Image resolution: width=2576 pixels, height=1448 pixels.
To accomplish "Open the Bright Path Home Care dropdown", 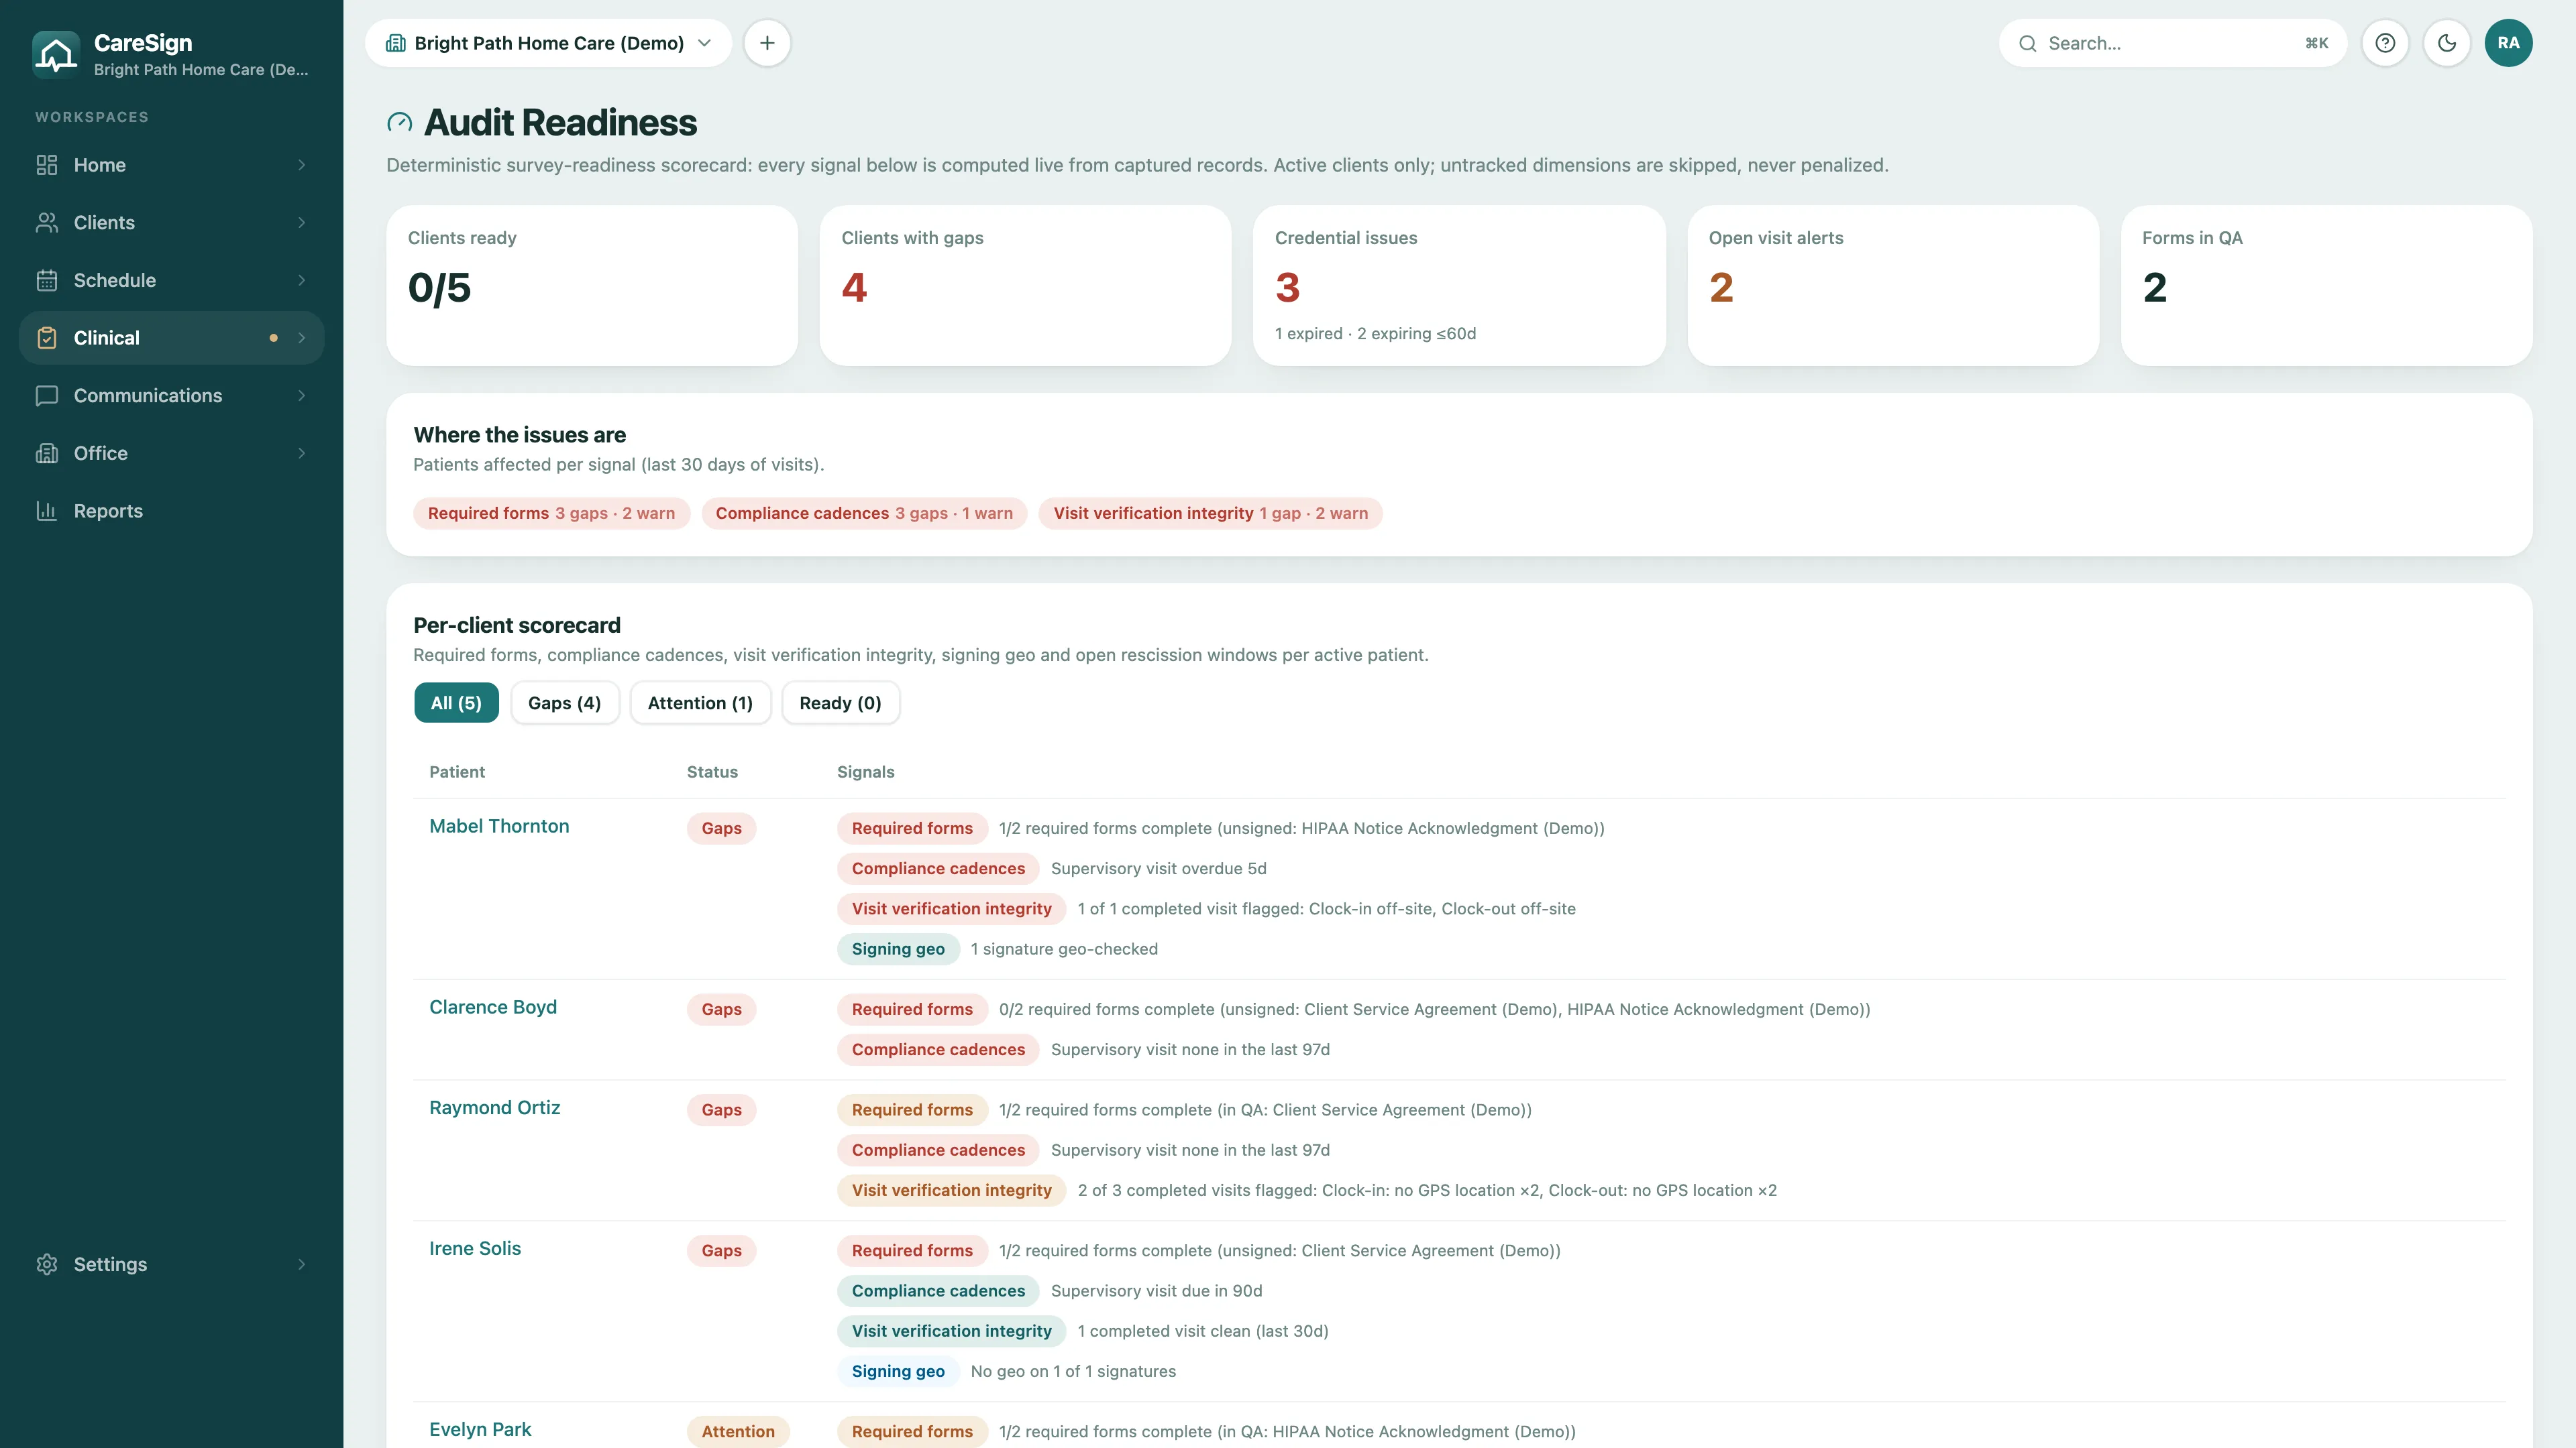I will click(549, 43).
